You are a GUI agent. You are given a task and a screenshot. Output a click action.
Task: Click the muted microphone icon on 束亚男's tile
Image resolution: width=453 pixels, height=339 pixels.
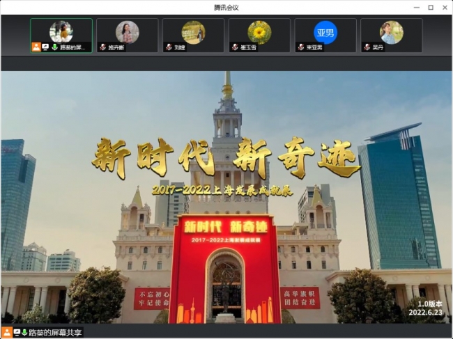301,47
